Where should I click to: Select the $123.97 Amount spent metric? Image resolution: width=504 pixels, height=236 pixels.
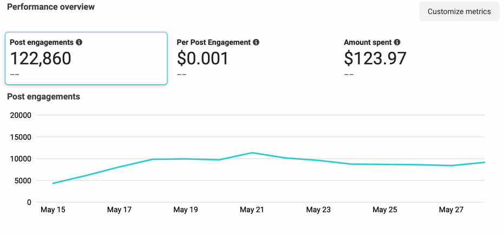(375, 58)
